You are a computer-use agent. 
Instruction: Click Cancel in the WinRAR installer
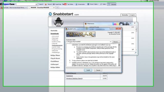(98, 70)
